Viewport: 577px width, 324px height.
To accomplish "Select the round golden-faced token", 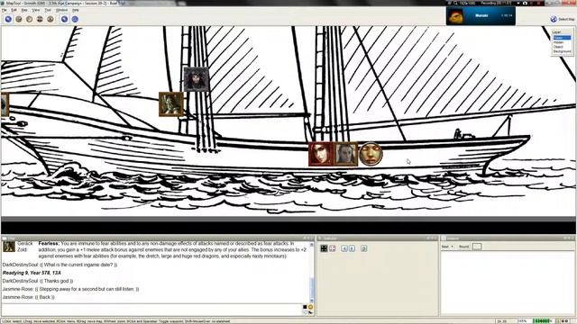I will 371,154.
